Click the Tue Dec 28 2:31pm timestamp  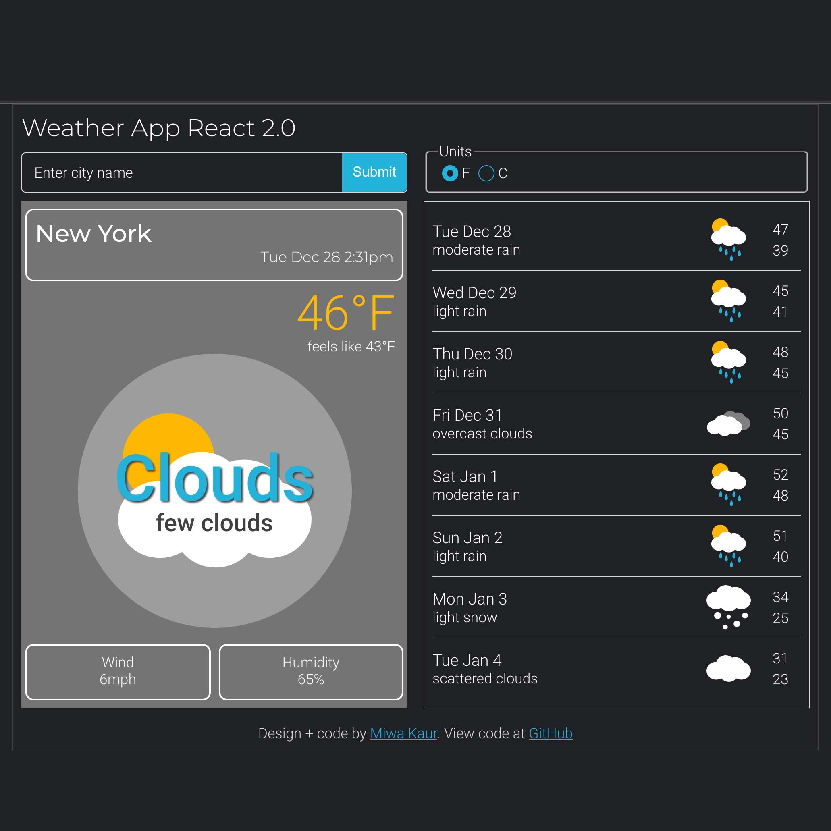pos(326,257)
